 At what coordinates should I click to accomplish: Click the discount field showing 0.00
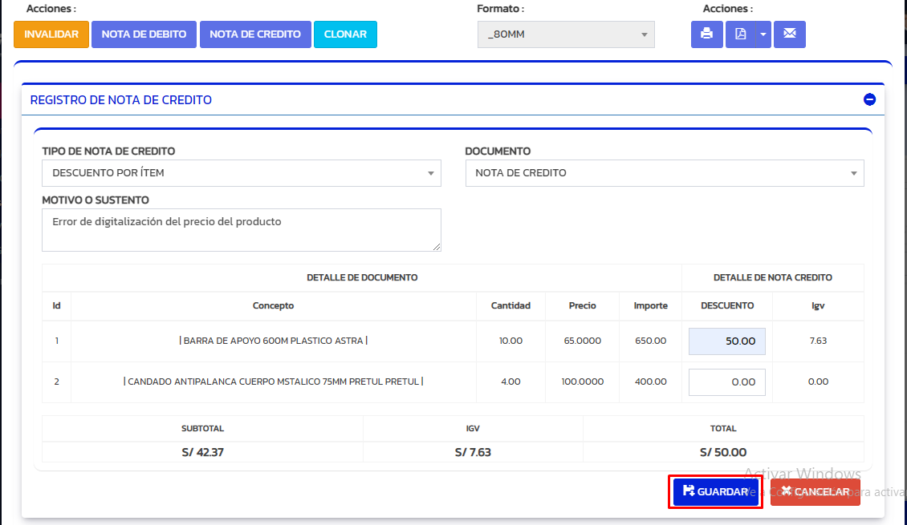click(x=726, y=382)
